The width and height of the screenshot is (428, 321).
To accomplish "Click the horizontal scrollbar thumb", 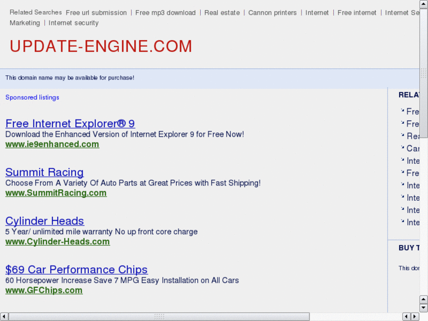I will [159, 316].
